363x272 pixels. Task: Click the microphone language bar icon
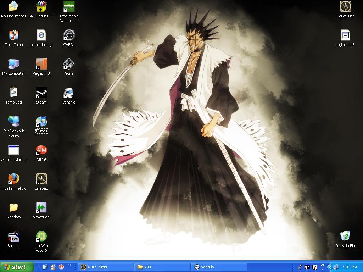coord(300,267)
